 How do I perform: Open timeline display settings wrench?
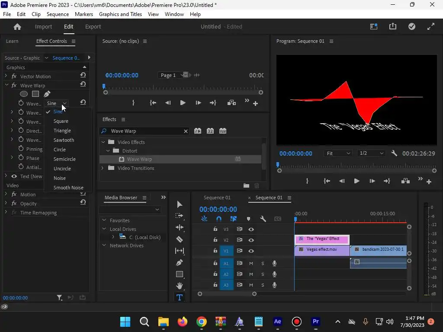pyautogui.click(x=263, y=219)
